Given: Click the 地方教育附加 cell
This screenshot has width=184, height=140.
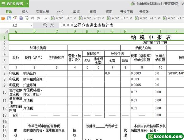Looking at the screenshot, I should (16, 108).
